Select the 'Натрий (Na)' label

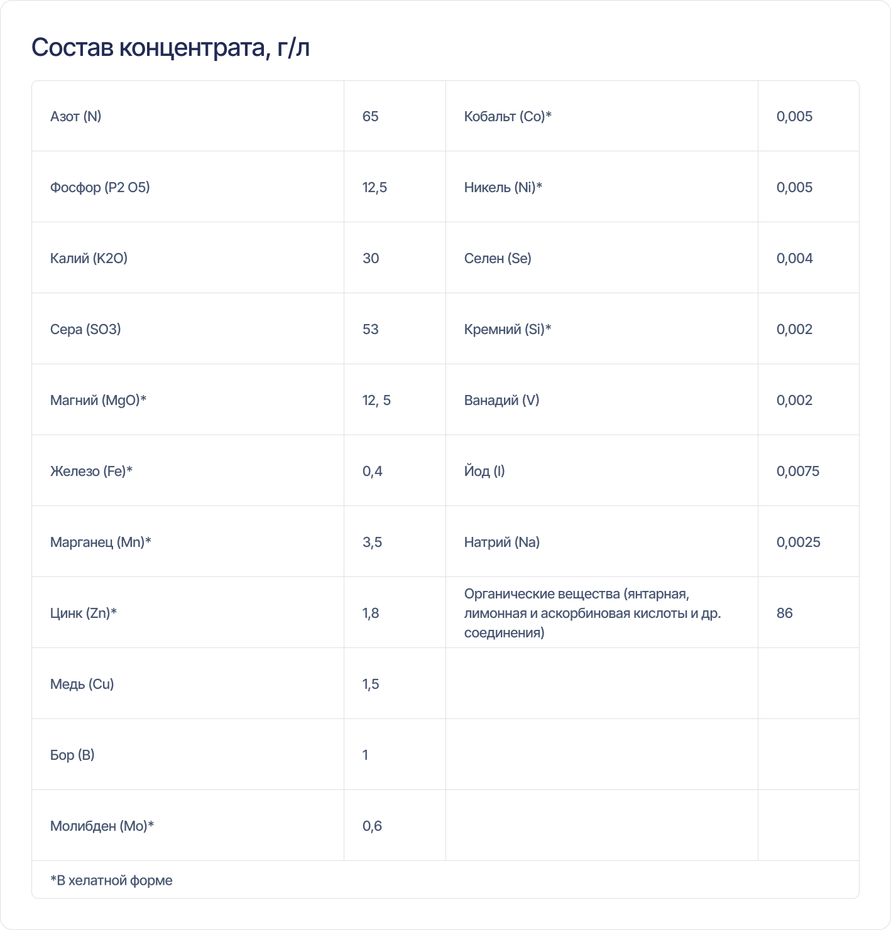[x=501, y=542]
